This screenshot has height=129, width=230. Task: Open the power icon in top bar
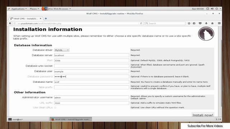(217, 9)
